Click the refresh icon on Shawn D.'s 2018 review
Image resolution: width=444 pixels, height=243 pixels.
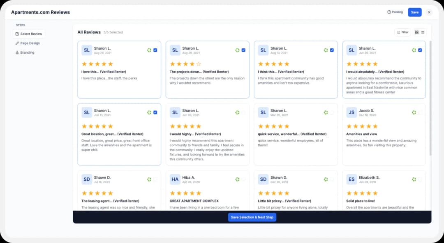pyautogui.click(x=326, y=179)
